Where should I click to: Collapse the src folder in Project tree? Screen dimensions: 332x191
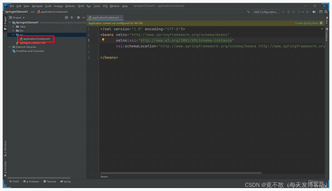13,34
